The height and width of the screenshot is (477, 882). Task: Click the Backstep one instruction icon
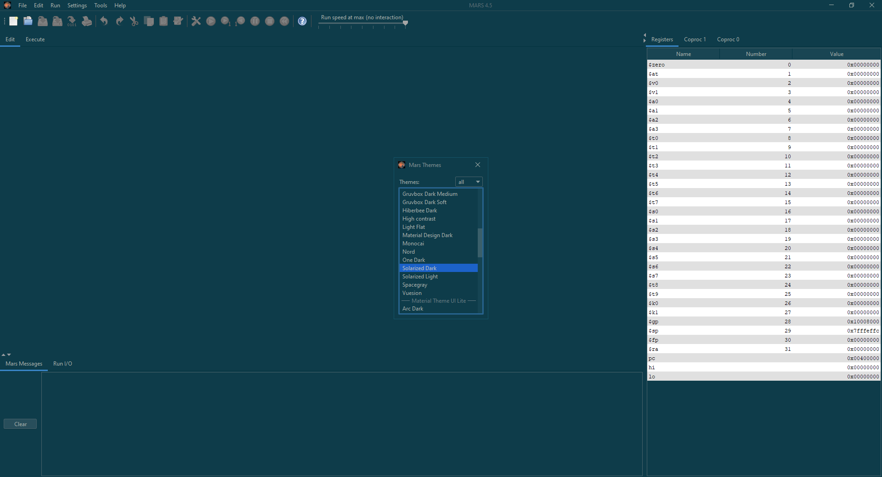240,21
